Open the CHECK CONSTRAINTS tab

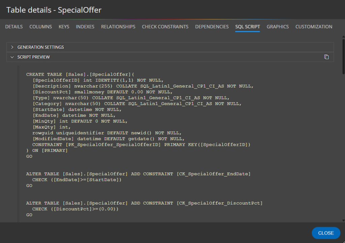[x=165, y=27]
